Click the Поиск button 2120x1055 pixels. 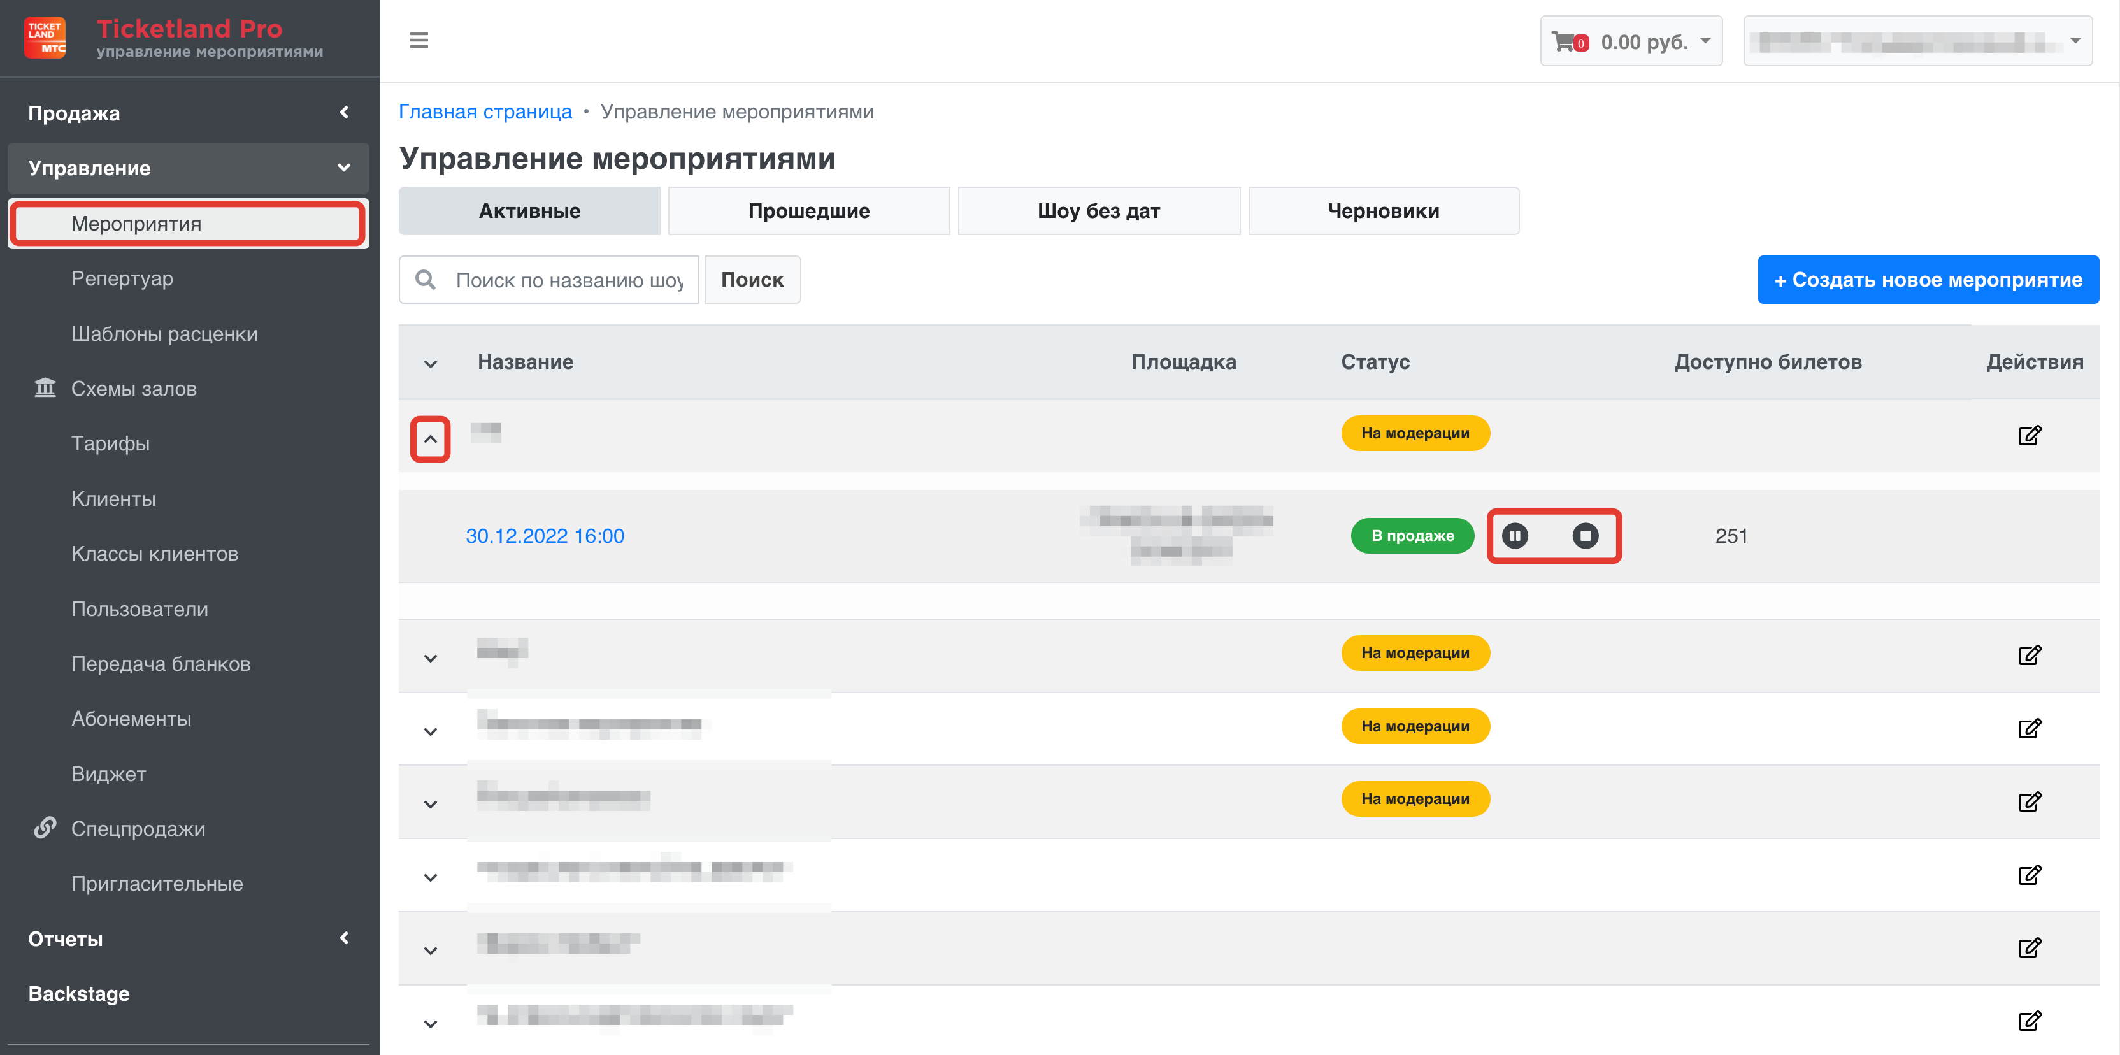click(x=752, y=280)
